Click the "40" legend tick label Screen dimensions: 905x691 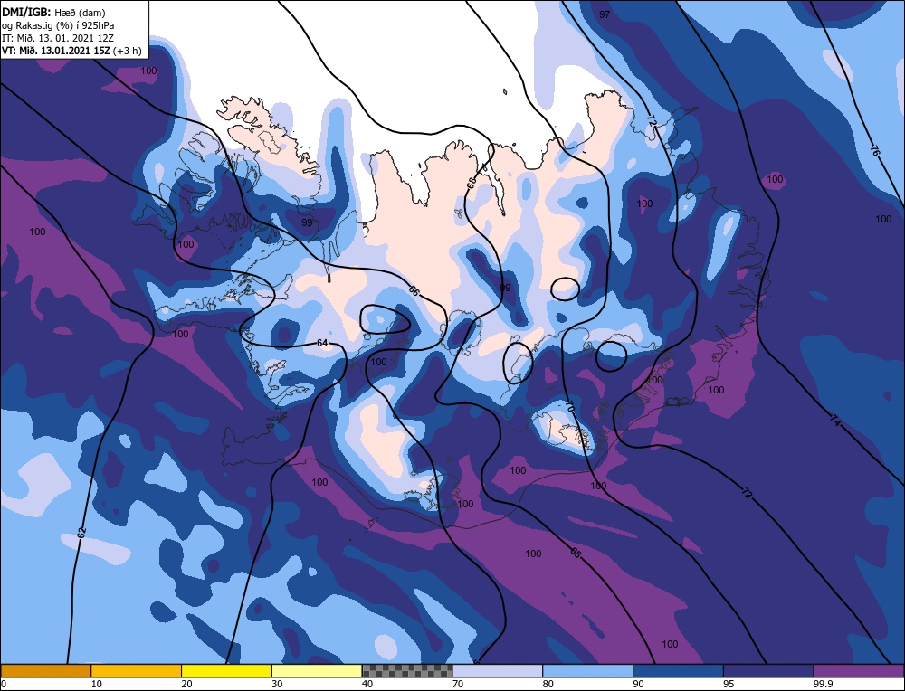point(367,684)
